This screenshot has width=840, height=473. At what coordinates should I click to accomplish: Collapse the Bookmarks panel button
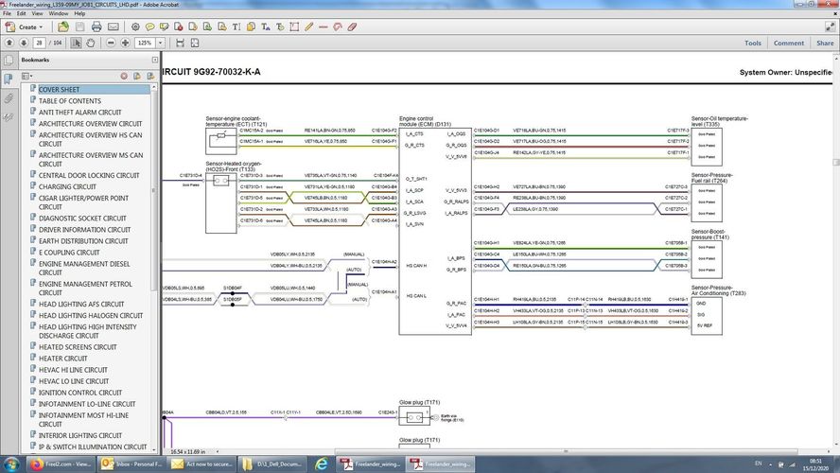[x=155, y=60]
